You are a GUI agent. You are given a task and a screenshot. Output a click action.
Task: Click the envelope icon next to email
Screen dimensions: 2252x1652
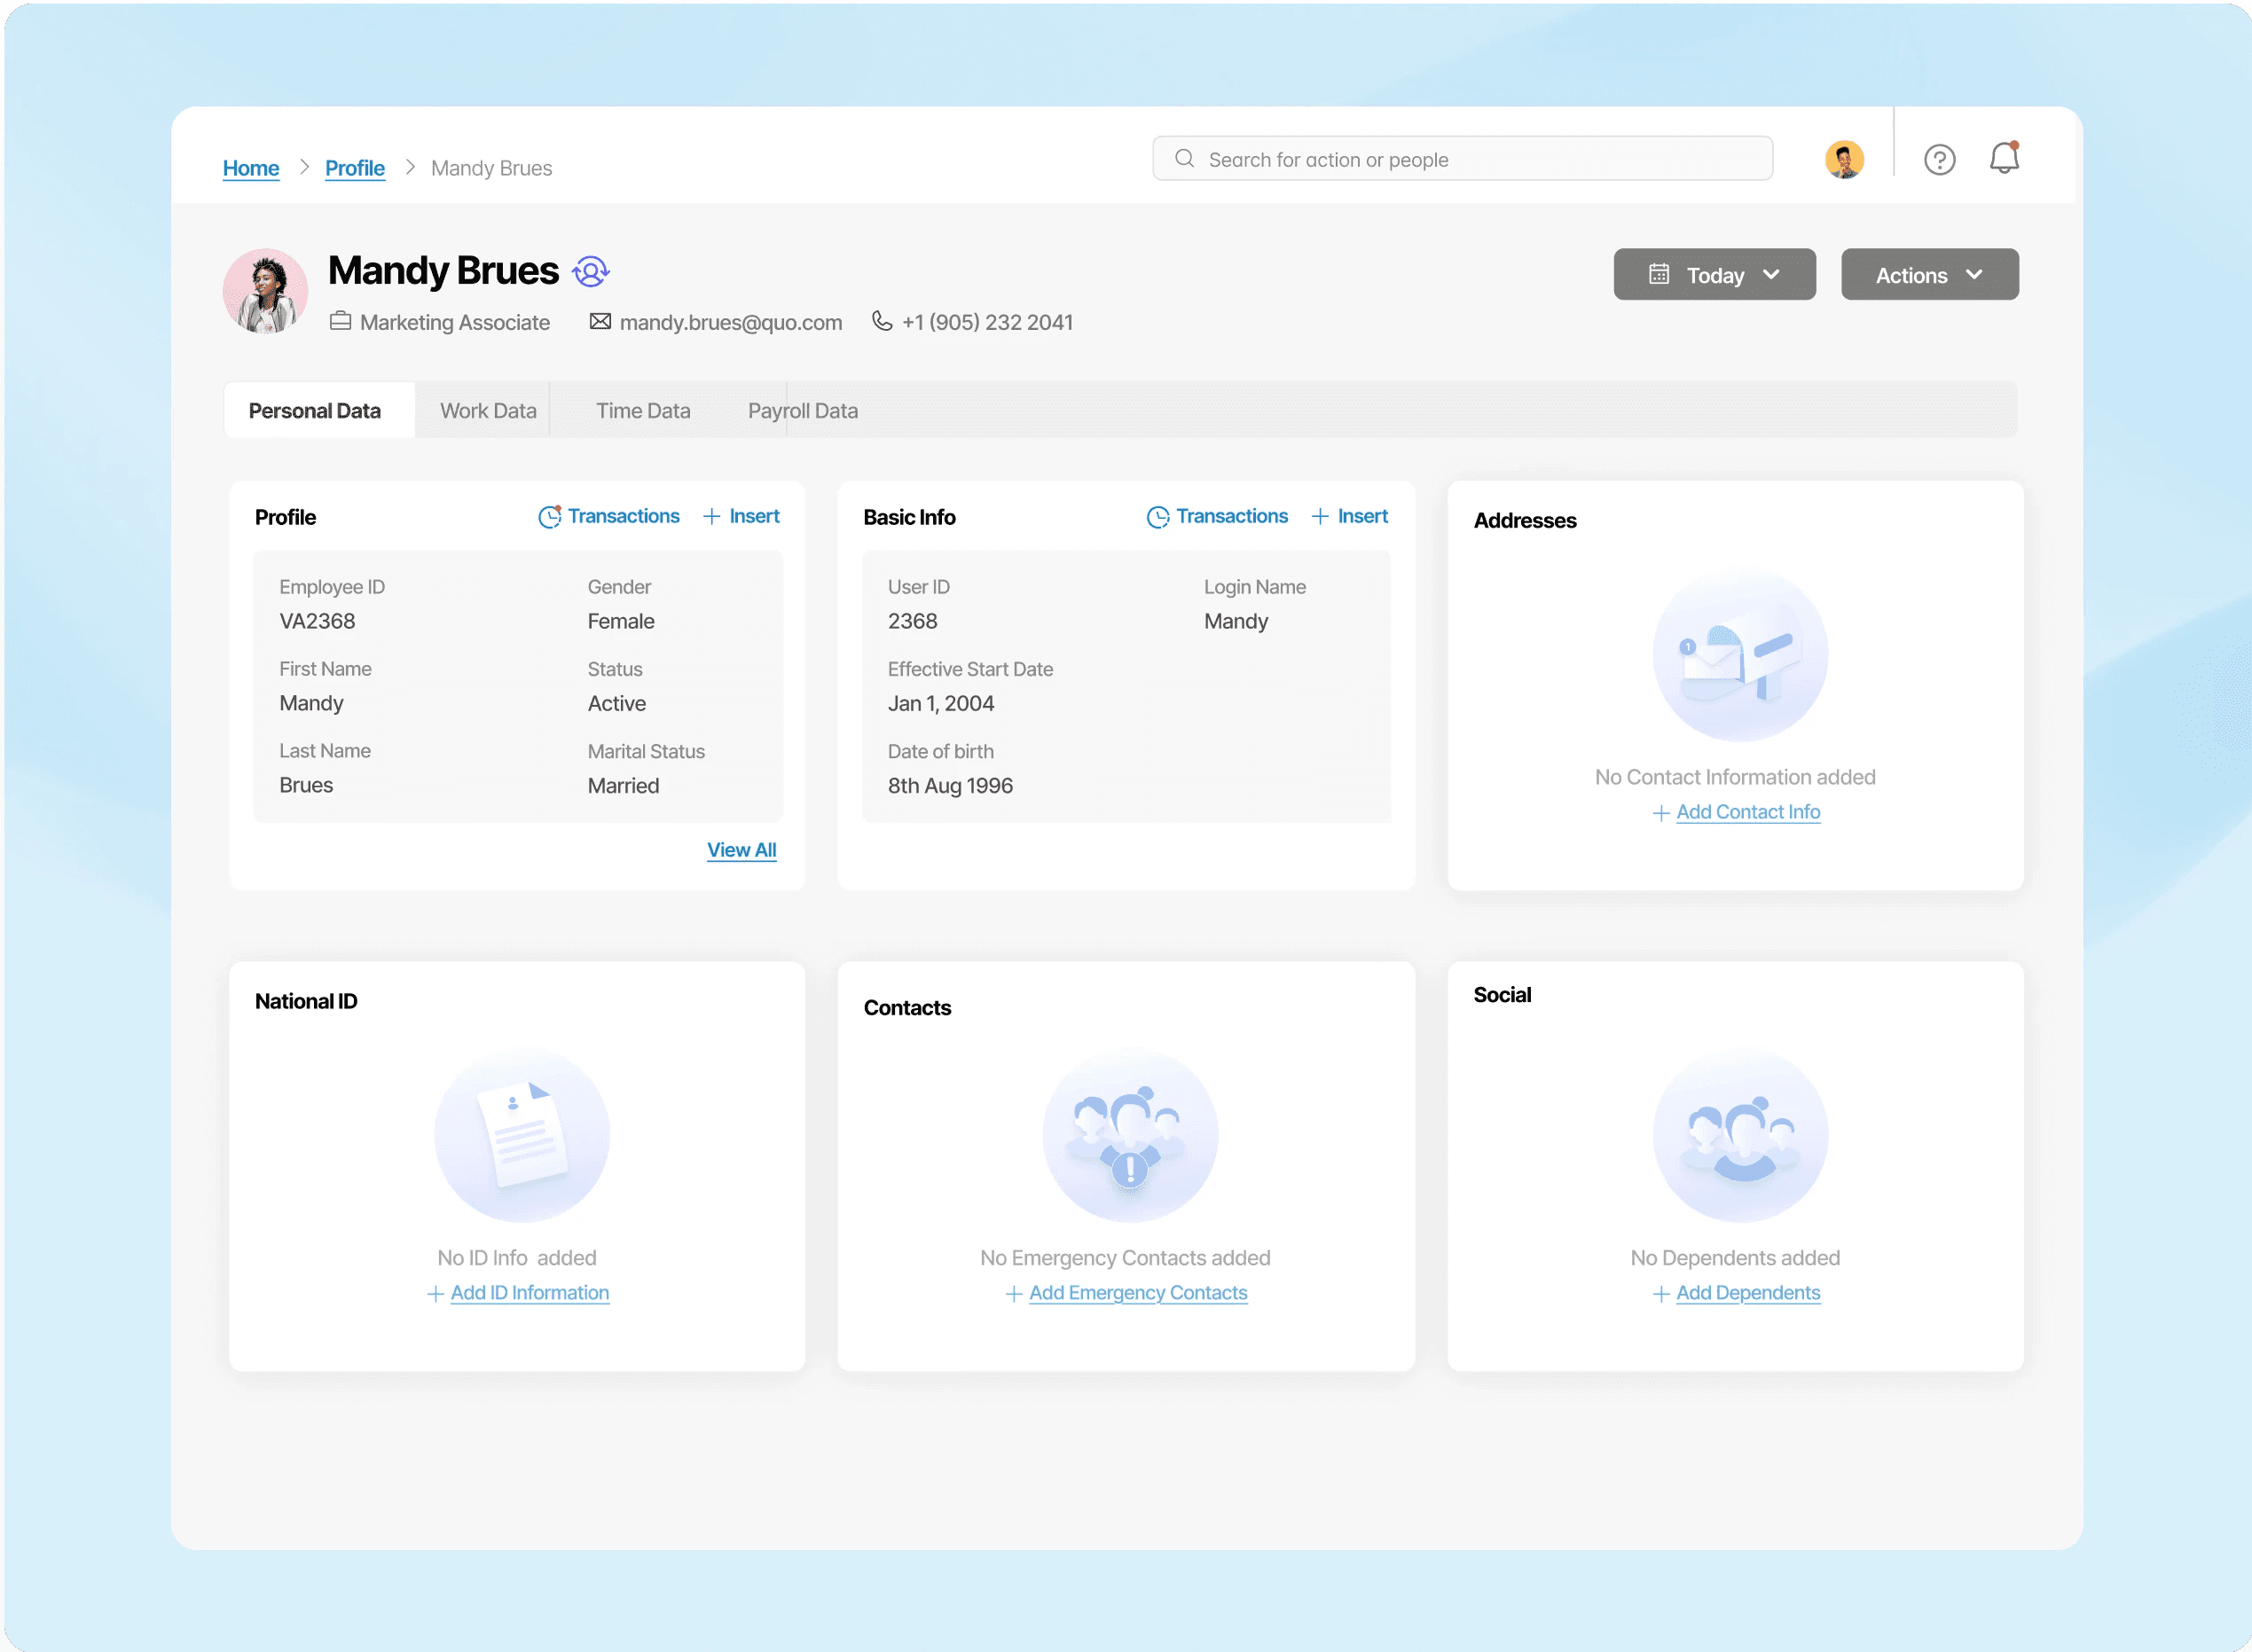click(600, 321)
